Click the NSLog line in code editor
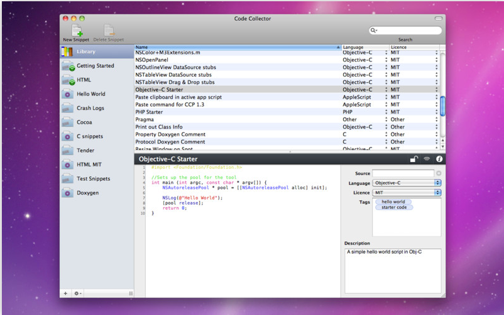Viewport: 504px width, 315px height. point(192,198)
